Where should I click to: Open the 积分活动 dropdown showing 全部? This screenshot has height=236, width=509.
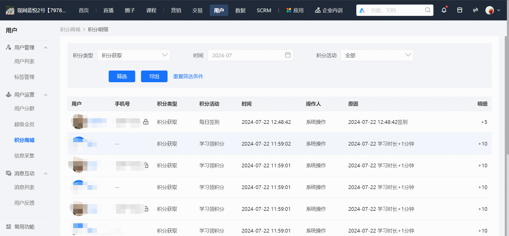[377, 55]
